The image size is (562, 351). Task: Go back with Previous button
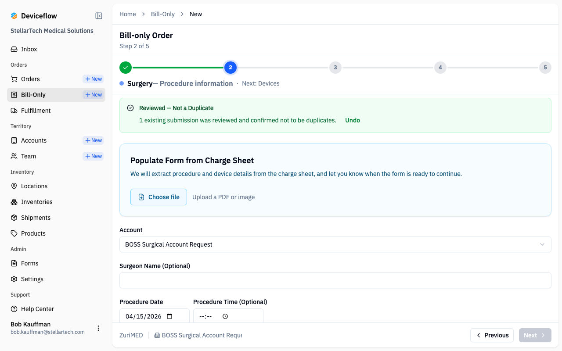pos(492,335)
